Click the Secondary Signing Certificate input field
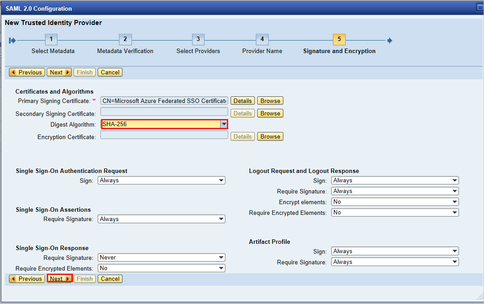The width and height of the screenshot is (484, 304). (164, 111)
